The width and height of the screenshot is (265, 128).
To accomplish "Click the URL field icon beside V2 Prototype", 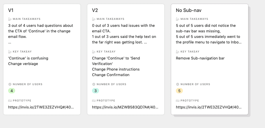I will [x=94, y=101].
